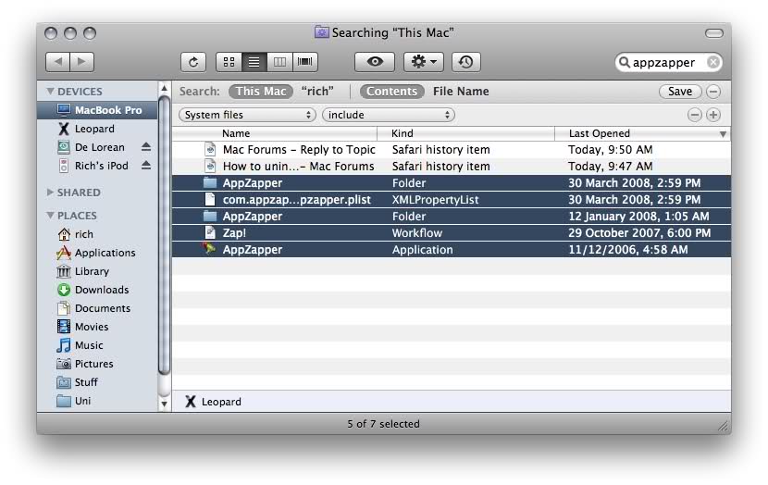Open the Action gear menu
The image size is (768, 485).
coord(423,62)
